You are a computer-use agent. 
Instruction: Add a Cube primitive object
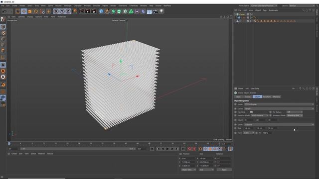[x=101, y=11]
